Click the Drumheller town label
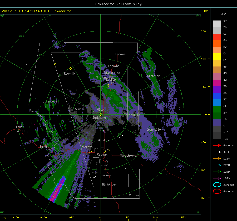Screen dimensions: 237x221 (154, 130)
